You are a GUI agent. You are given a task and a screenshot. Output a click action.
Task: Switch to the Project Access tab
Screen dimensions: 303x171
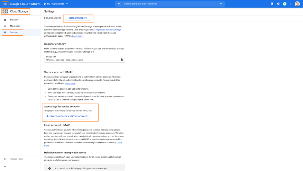[x=53, y=18]
